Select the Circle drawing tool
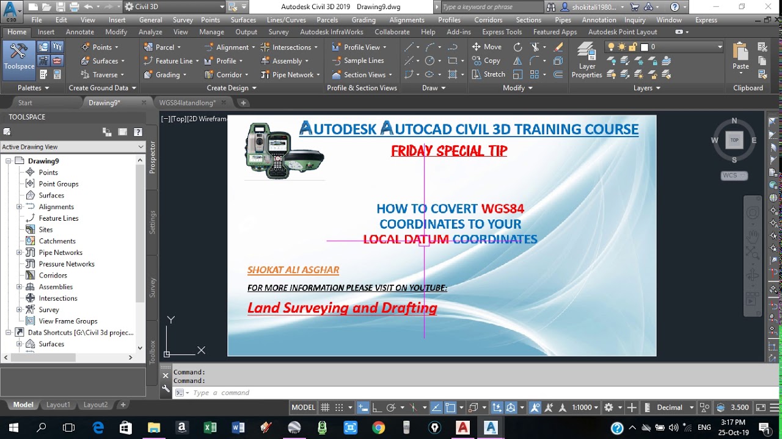Screen dimensions: 782x439 point(429,60)
